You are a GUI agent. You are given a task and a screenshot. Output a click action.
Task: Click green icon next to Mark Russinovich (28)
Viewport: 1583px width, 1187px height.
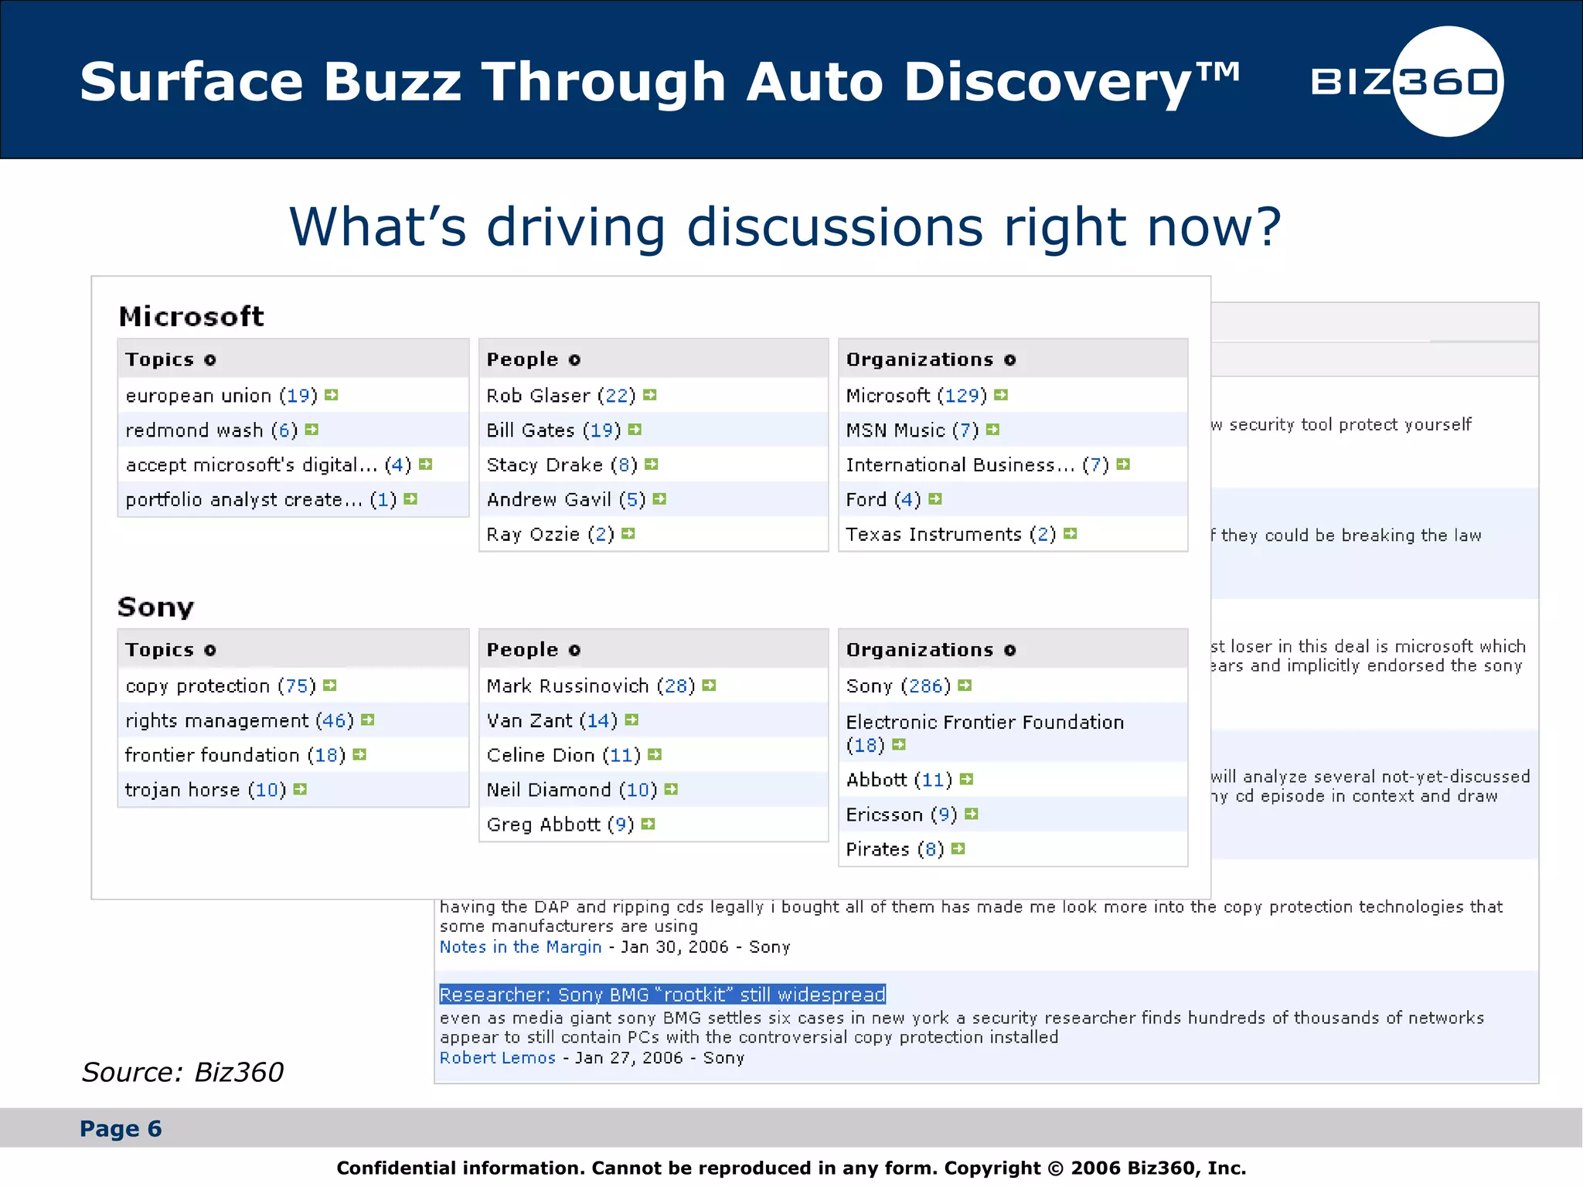pyautogui.click(x=710, y=685)
